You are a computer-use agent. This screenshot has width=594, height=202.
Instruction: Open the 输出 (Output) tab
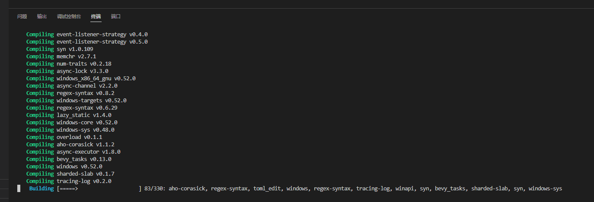click(42, 16)
